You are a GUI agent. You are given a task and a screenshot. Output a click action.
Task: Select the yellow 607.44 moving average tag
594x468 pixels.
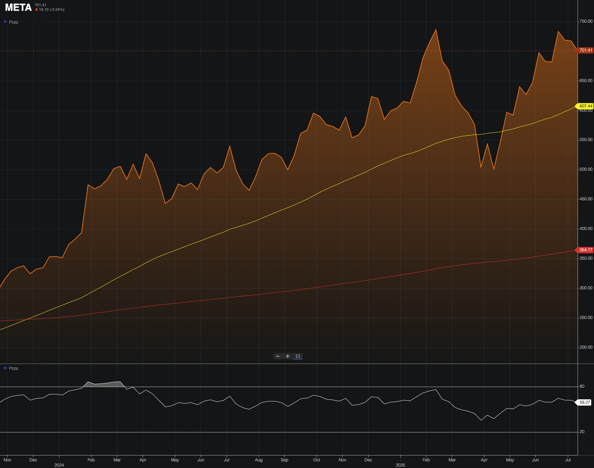coord(586,106)
